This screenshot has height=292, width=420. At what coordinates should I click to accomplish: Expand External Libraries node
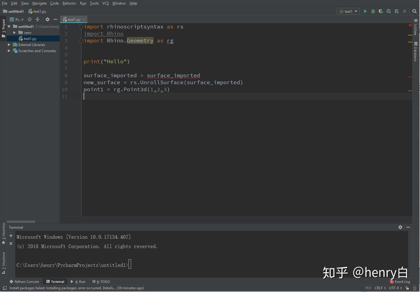[9, 45]
